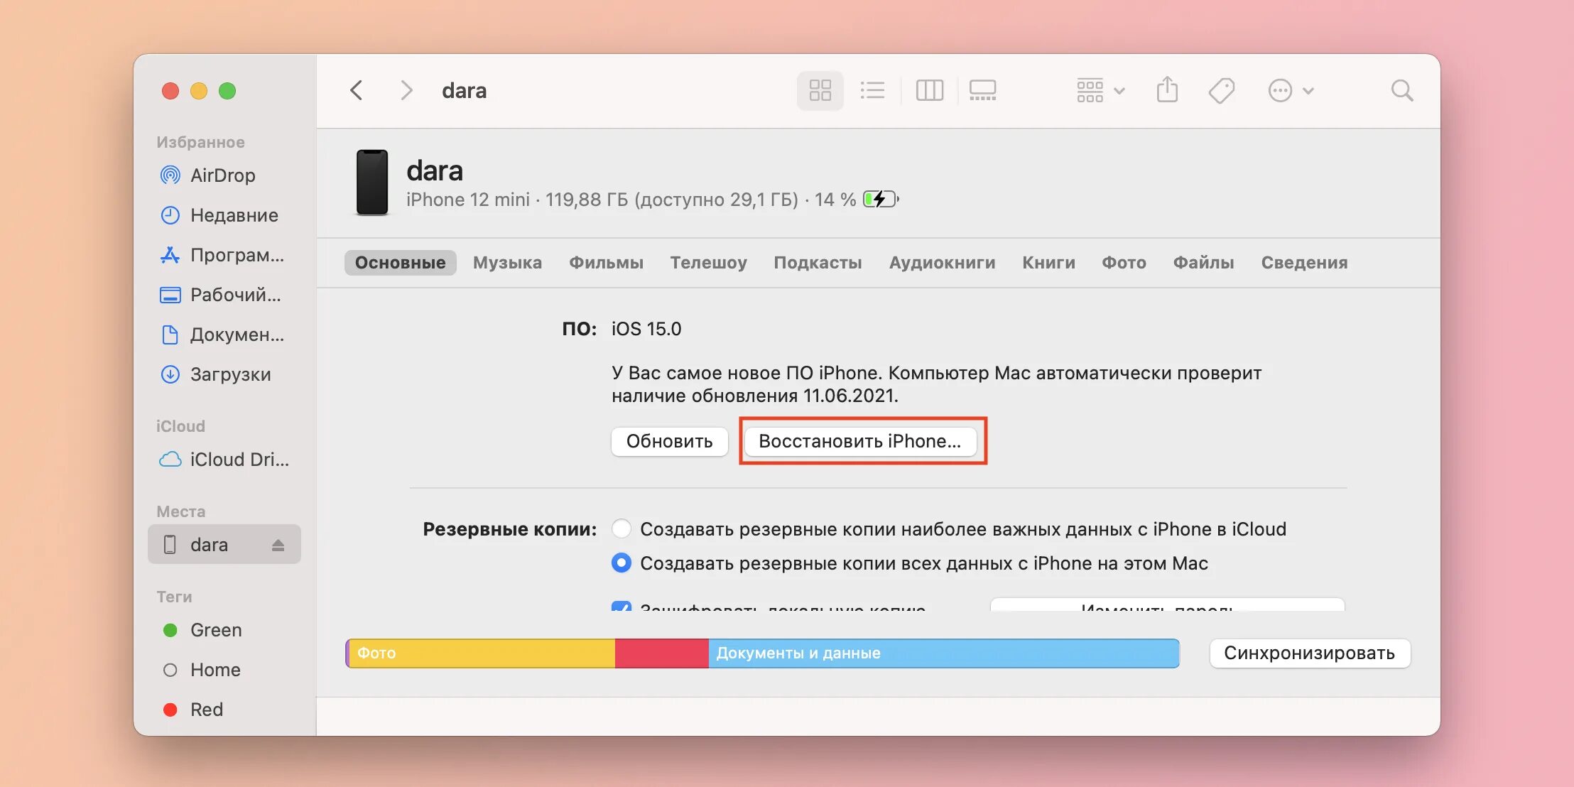Toggle the encrypt local backup checkbox
Screen dimensions: 1574x787
click(x=622, y=607)
